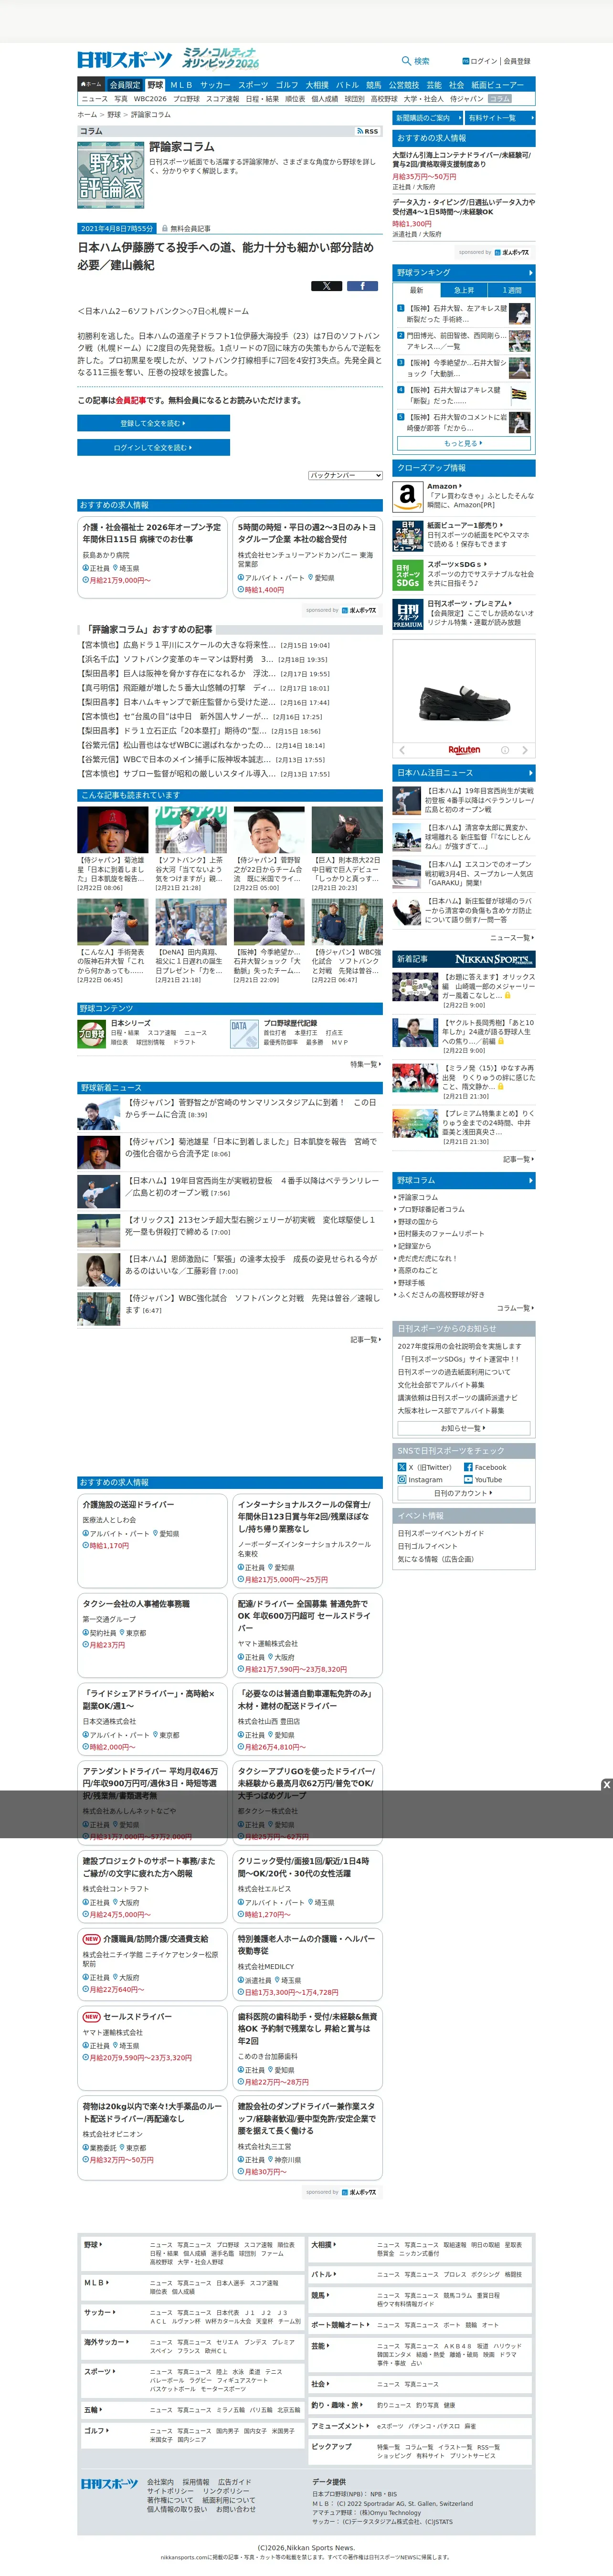
Task: Open 評論家コラム link in 野球コラム list
Action: [418, 1197]
